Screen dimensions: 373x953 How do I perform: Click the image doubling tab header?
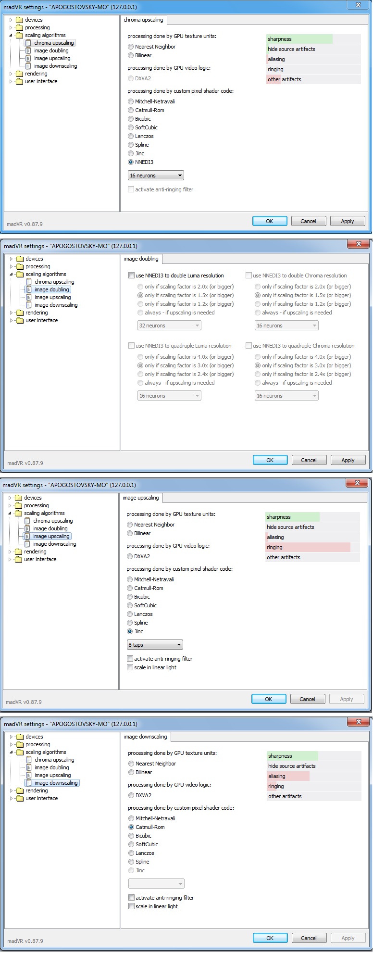[x=141, y=259]
